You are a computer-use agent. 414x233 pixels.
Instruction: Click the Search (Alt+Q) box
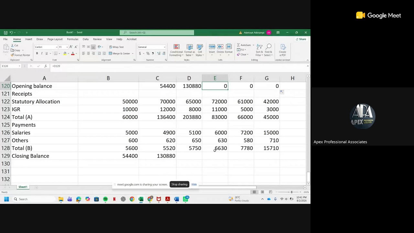(x=157, y=33)
